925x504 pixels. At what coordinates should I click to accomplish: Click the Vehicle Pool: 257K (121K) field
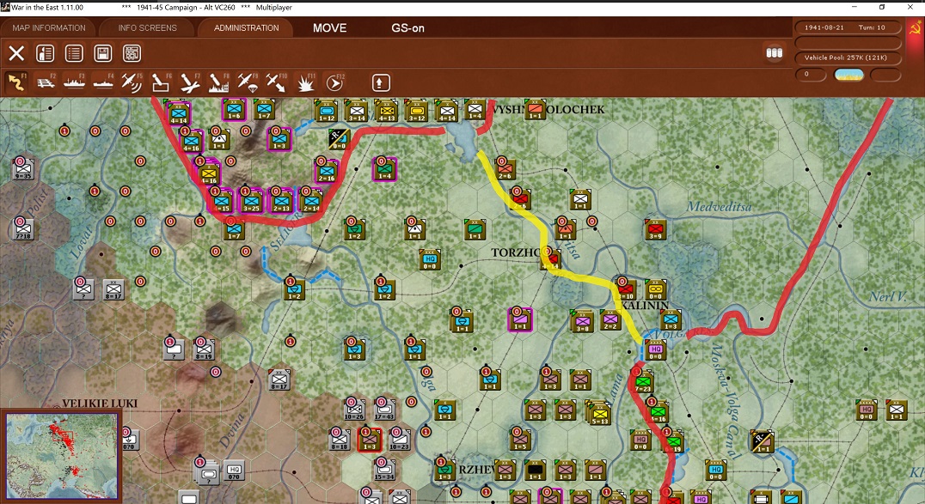(x=848, y=58)
